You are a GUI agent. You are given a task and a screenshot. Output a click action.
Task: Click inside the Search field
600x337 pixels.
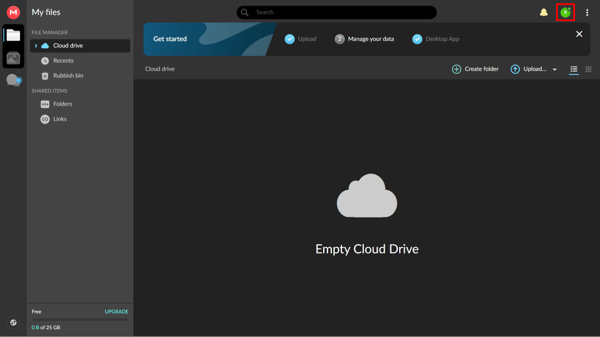336,12
